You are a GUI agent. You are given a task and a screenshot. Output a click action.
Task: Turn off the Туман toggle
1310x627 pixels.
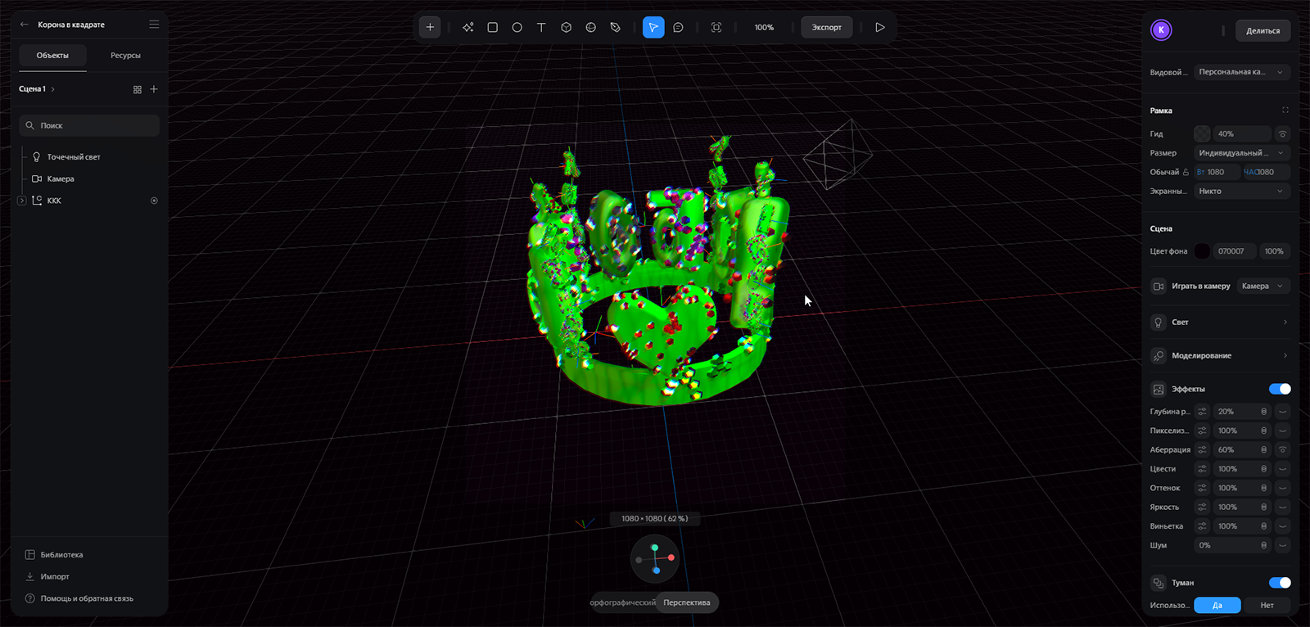[x=1279, y=583]
